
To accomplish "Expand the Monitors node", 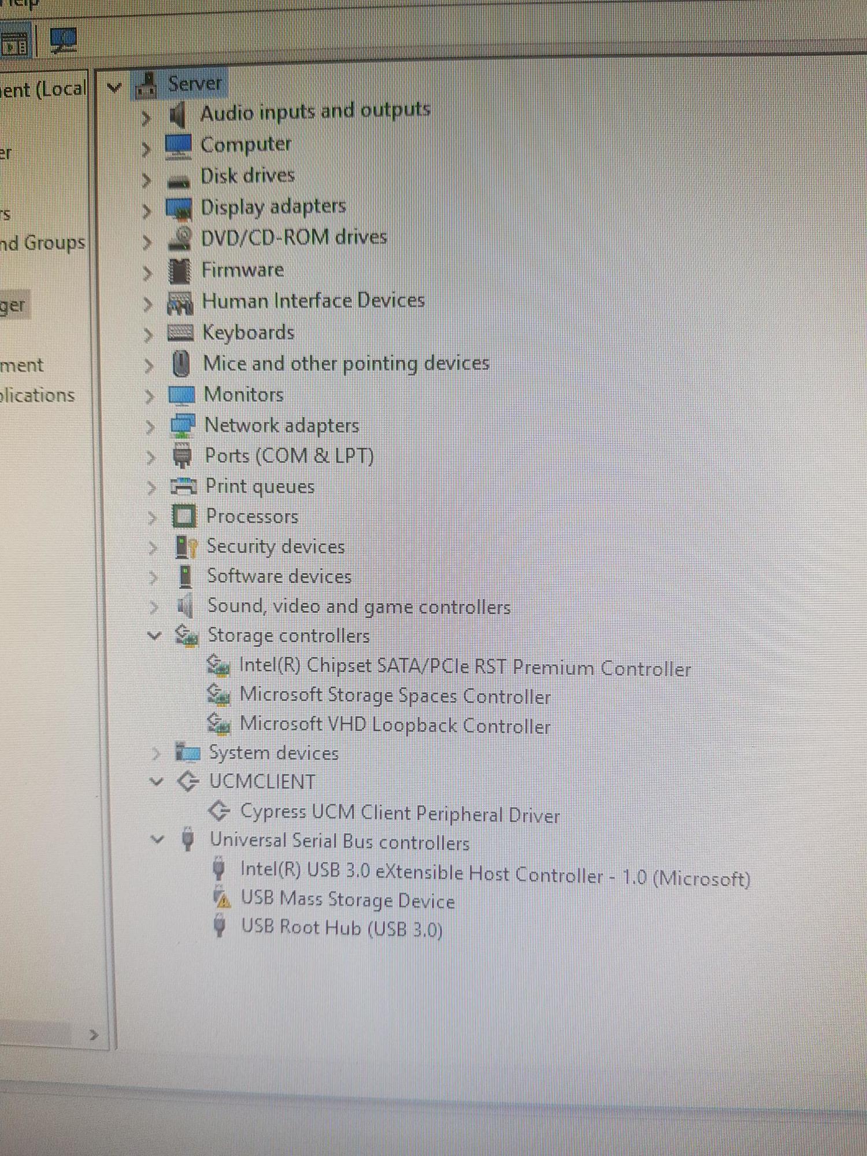I will coord(149,397).
